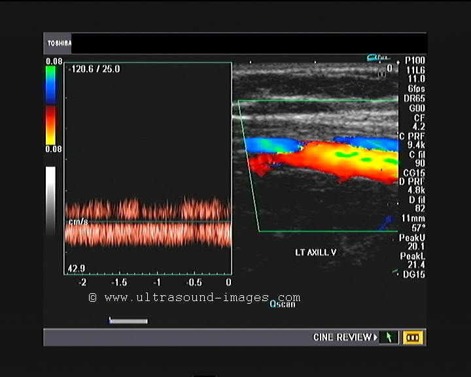Viewport: 471px width, 377px height.
Task: Click the green marker beside DG15
Action: click(x=396, y=271)
